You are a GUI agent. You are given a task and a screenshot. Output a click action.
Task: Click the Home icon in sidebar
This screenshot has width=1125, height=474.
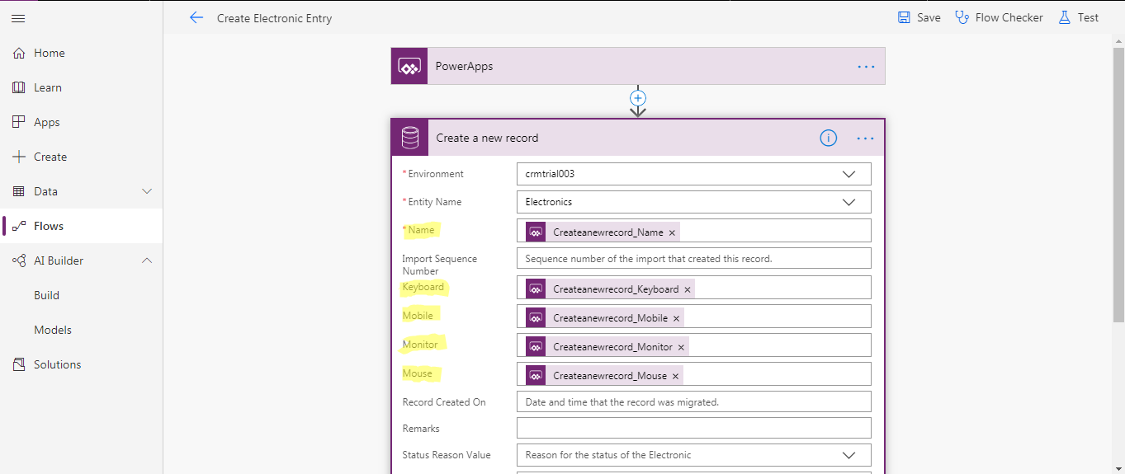(19, 53)
